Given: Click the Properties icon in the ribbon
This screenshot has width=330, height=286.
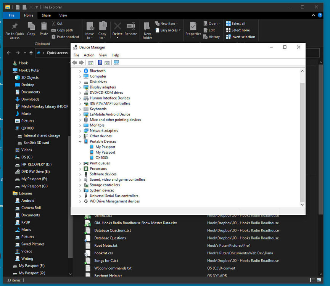Looking at the screenshot, I should [193, 27].
